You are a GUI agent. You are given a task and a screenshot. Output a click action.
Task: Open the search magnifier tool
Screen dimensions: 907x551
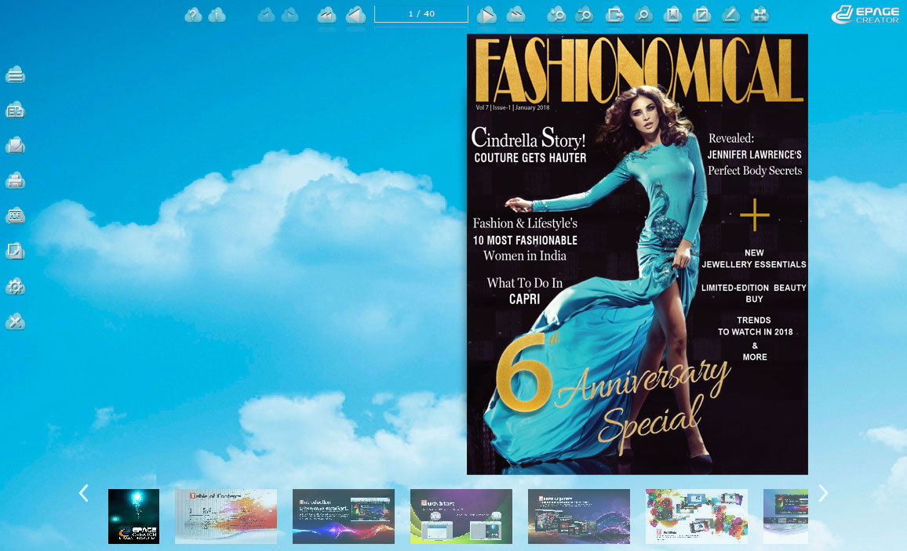click(643, 15)
